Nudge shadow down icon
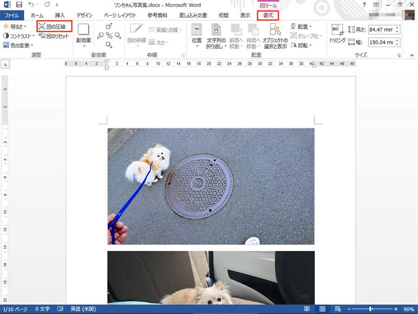 109,45
